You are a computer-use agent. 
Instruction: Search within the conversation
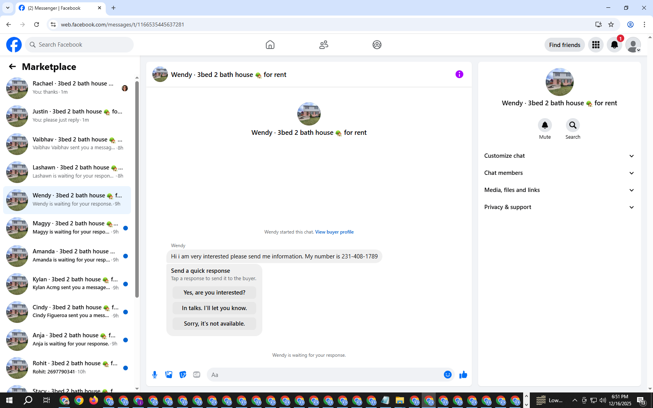click(573, 125)
